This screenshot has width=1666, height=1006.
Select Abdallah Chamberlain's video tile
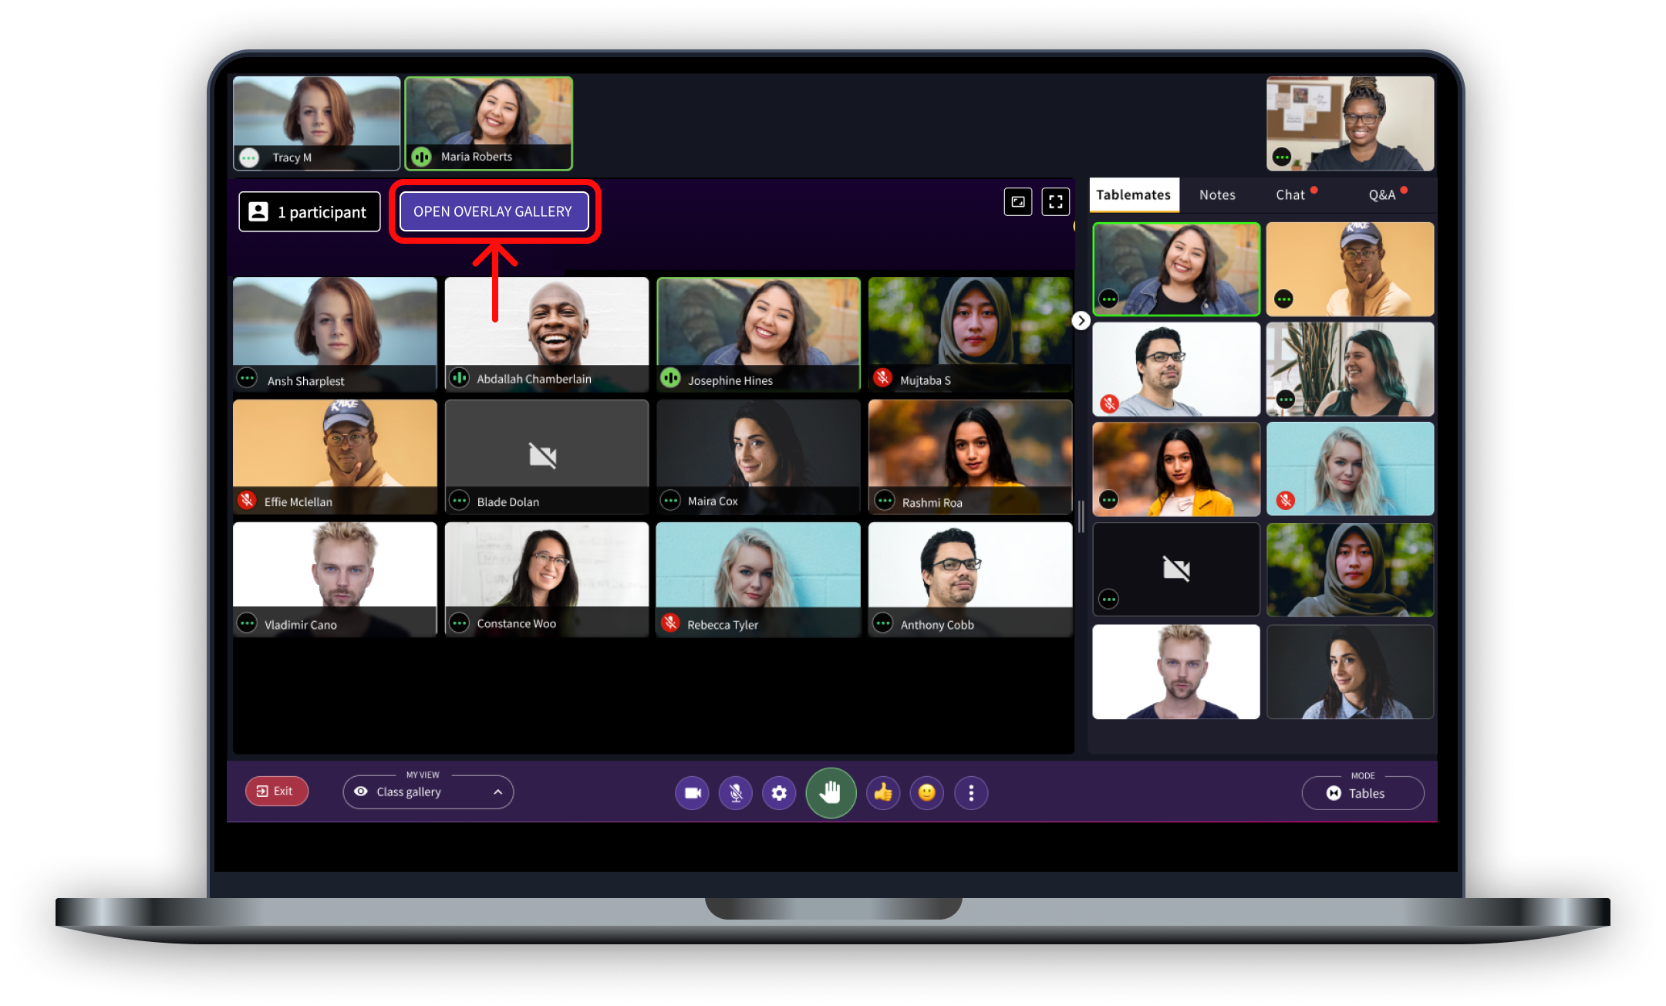(x=547, y=334)
